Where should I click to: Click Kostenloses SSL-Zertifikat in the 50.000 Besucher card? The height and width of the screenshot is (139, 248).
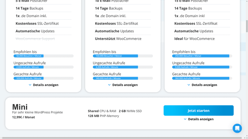tap(37, 24)
